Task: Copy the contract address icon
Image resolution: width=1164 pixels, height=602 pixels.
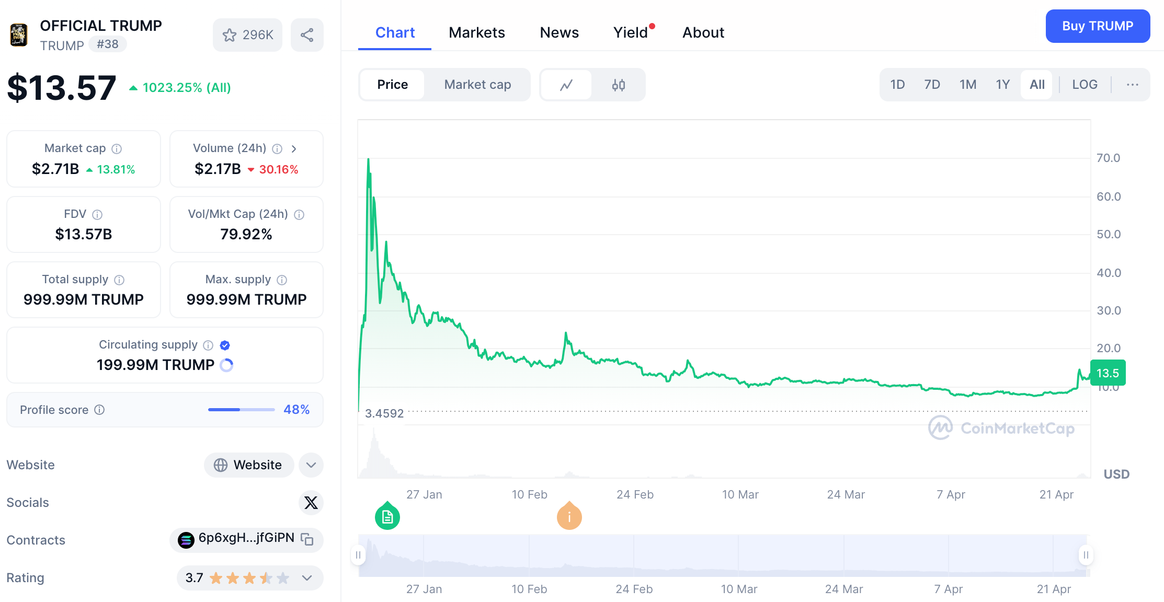Action: coord(307,539)
